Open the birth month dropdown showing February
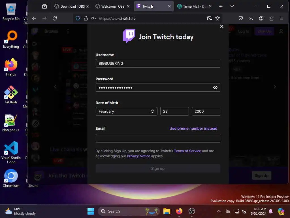This screenshot has width=290, height=218. coord(126,111)
